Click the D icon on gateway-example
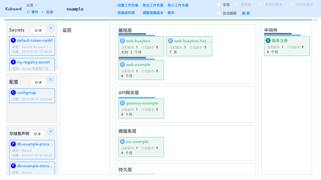The width and height of the screenshot is (321, 180). [122, 103]
